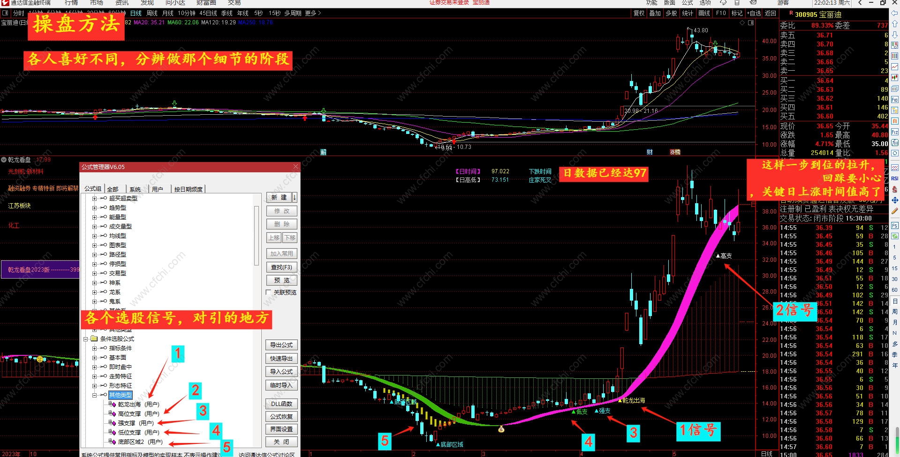Click the formula icon next to 乾龙出海

point(113,404)
